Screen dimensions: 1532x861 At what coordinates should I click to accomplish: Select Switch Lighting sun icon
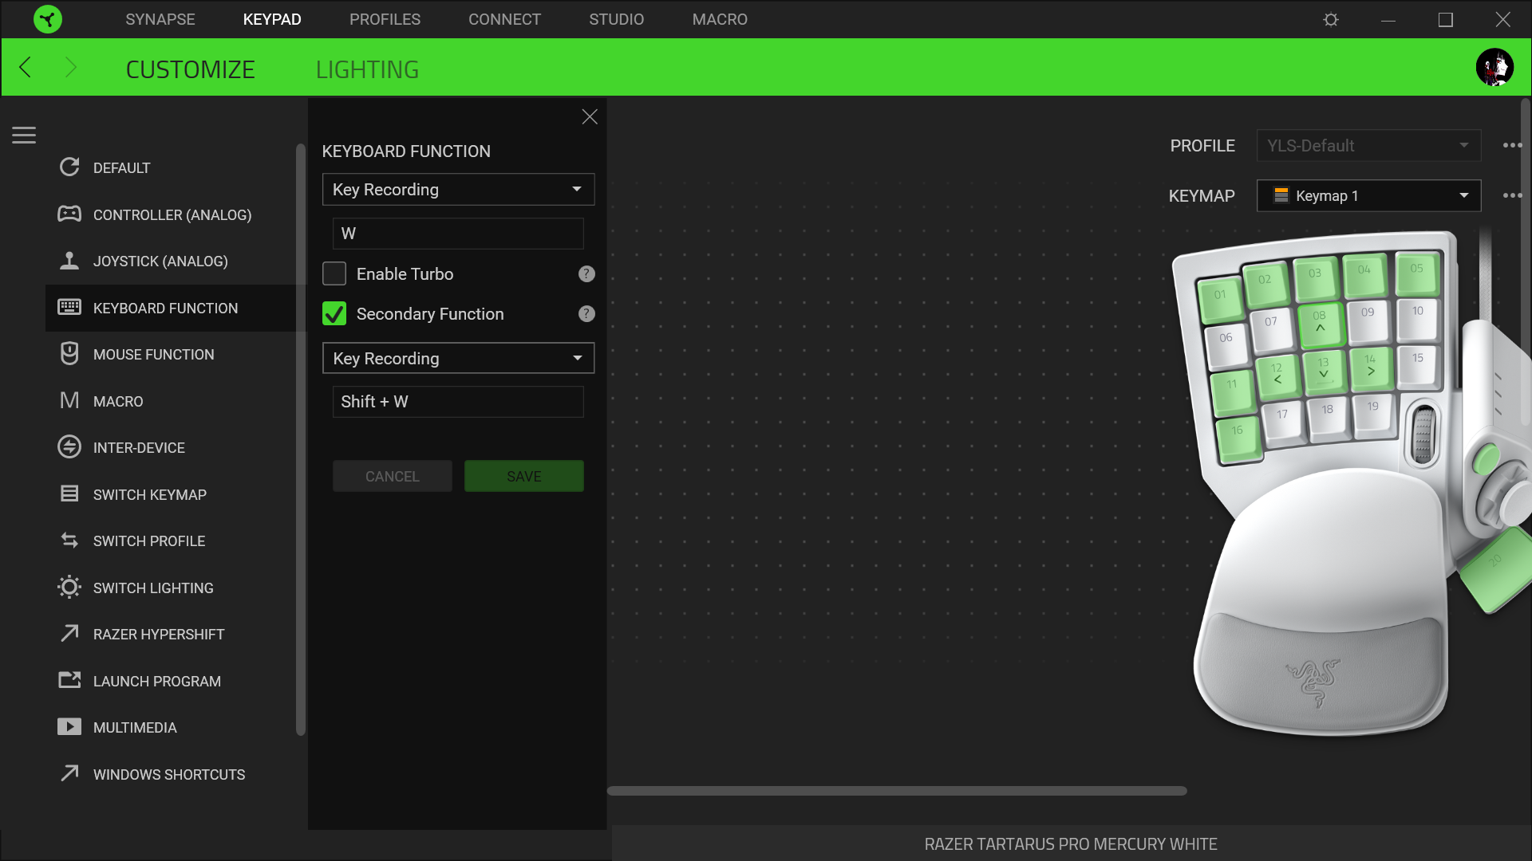(69, 588)
